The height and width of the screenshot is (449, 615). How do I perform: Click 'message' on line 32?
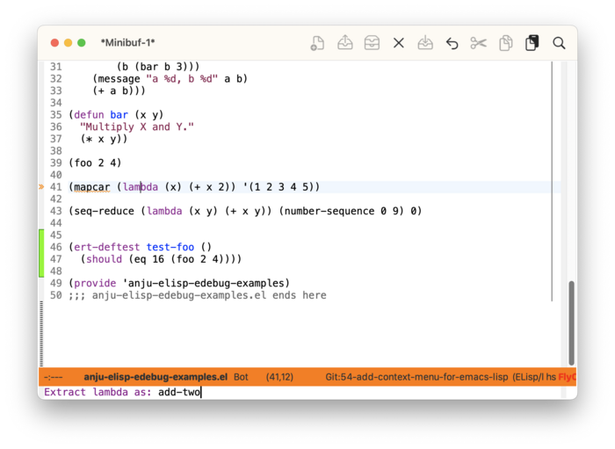(119, 79)
